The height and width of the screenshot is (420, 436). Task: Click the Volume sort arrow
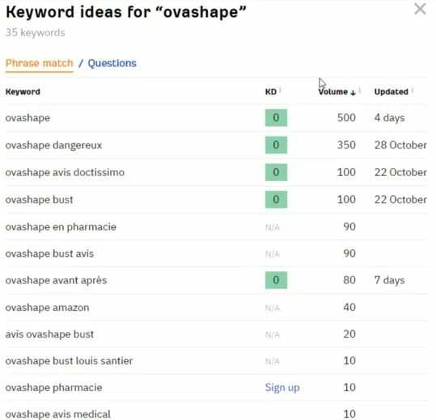[x=353, y=92]
